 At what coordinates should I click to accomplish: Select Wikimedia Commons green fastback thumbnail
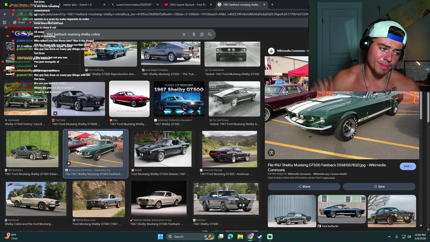(95, 149)
